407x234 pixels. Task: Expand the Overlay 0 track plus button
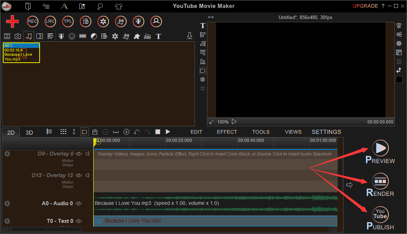click(7, 154)
